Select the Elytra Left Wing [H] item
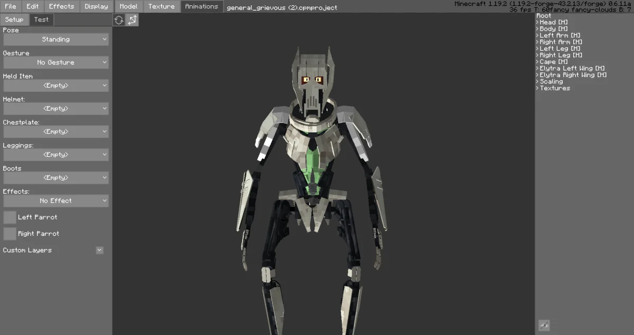Screen dimensions: 634x335 [x=572, y=69]
